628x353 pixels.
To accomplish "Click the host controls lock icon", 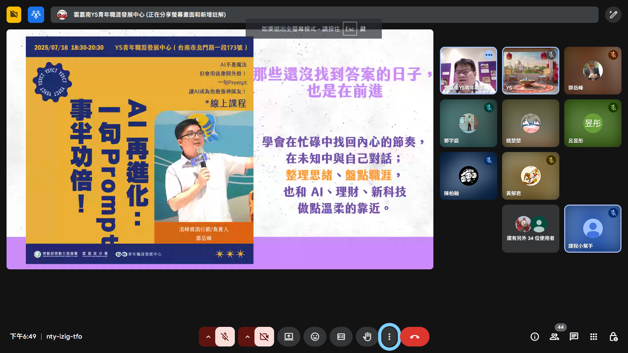I will (x=613, y=337).
